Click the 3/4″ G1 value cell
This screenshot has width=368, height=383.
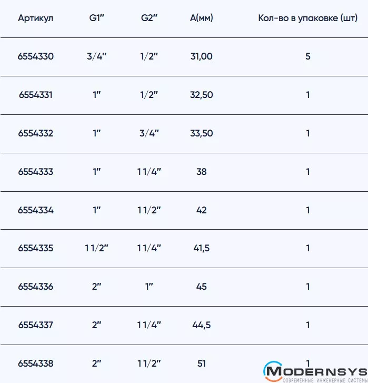coord(97,56)
